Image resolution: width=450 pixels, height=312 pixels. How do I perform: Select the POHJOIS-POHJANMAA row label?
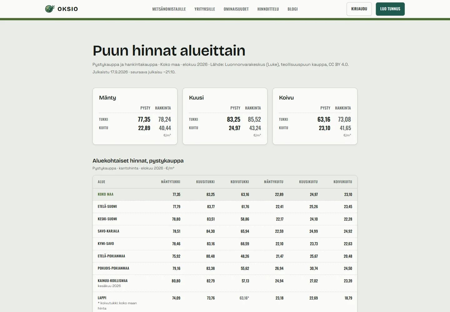(x=113, y=268)
